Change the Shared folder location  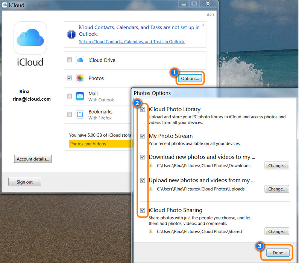(277, 231)
